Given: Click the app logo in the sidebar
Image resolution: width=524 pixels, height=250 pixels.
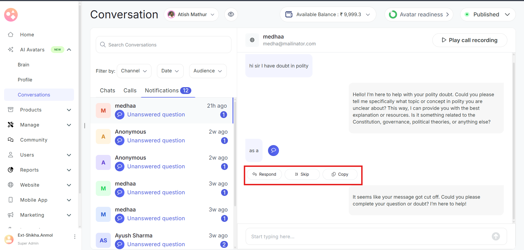Looking at the screenshot, I should tap(11, 15).
